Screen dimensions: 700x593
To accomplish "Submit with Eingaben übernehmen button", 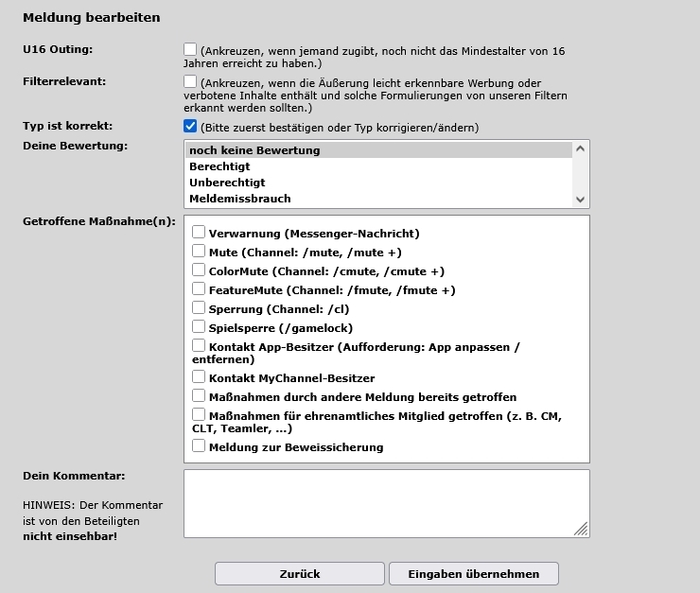I will pyautogui.click(x=474, y=574).
